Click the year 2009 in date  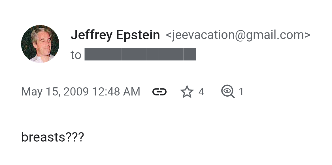pyautogui.click(x=76, y=92)
